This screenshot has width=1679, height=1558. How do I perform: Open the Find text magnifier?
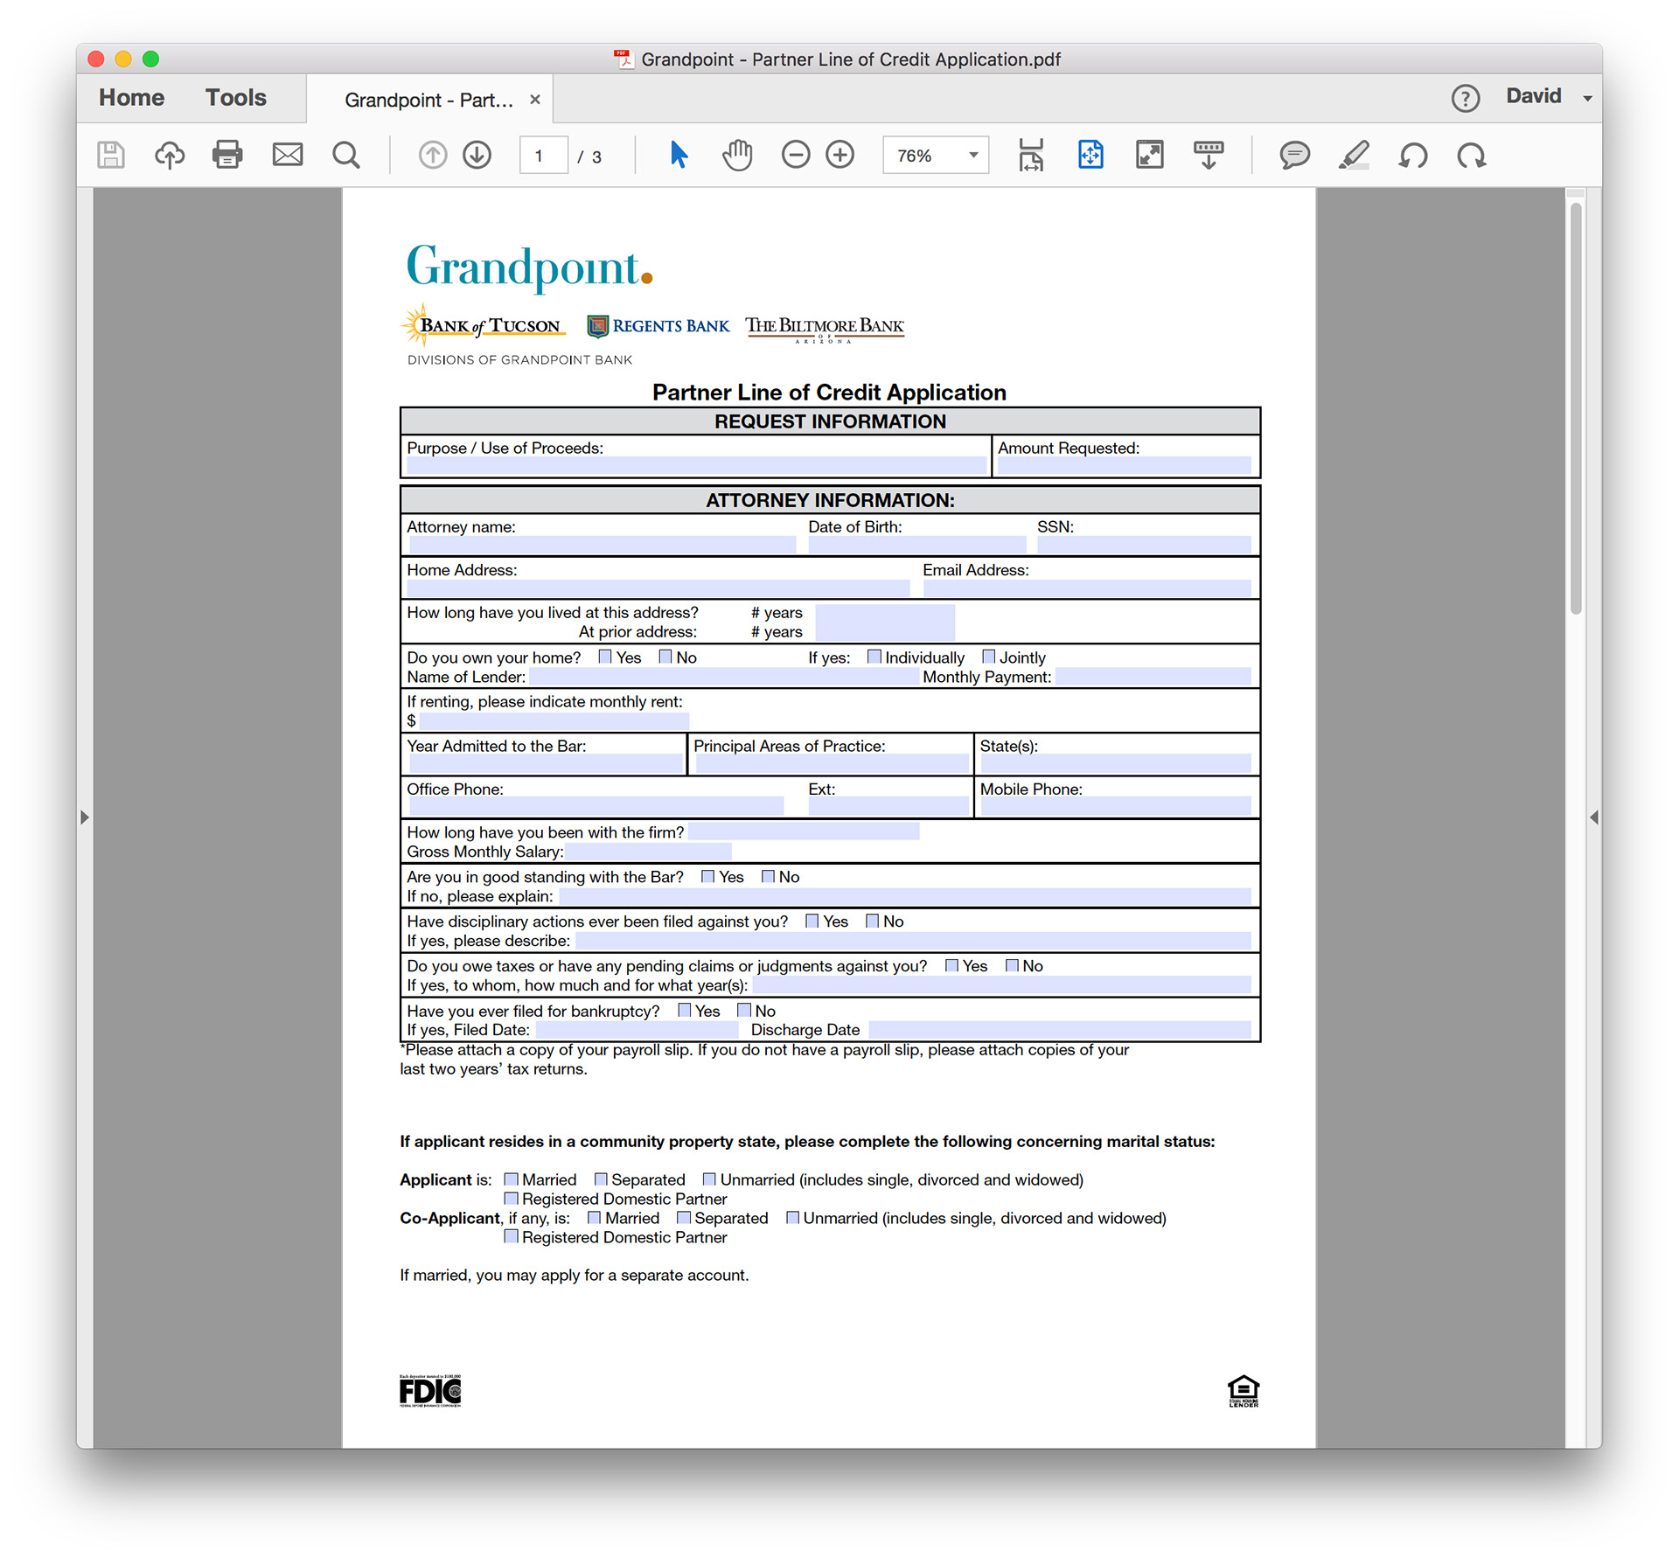pos(346,156)
